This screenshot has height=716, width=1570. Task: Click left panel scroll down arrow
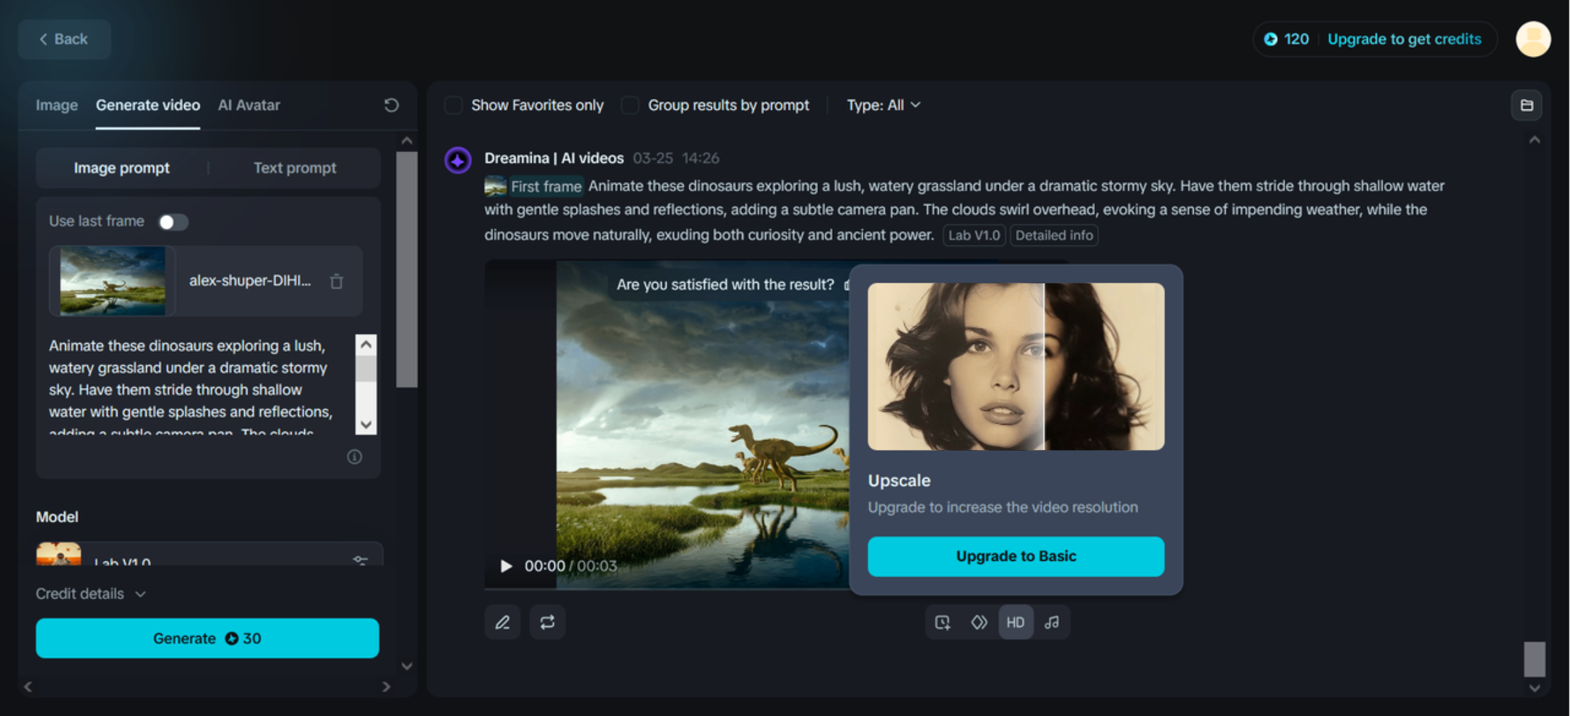pos(407,666)
